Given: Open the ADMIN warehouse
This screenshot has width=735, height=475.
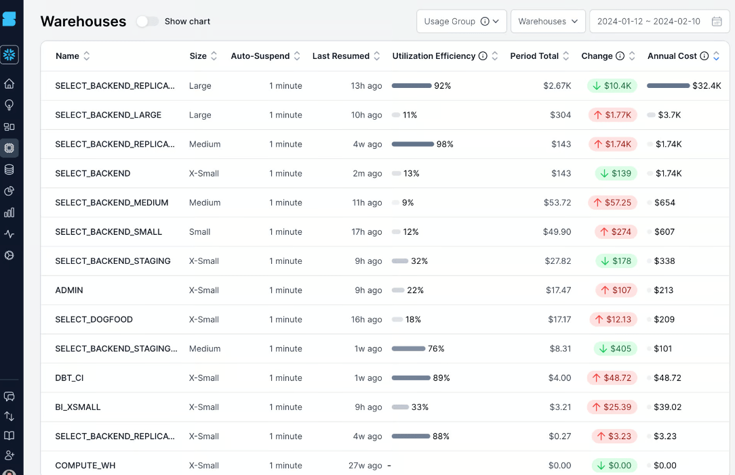Looking at the screenshot, I should pos(69,290).
